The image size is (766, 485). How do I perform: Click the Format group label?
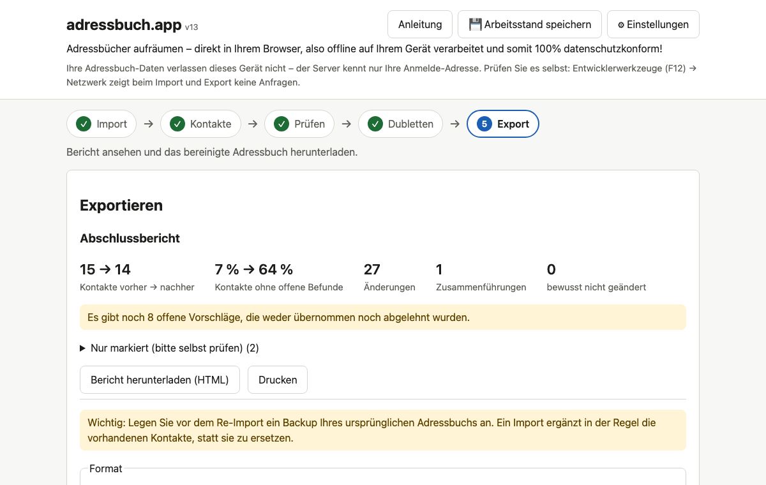click(x=105, y=468)
